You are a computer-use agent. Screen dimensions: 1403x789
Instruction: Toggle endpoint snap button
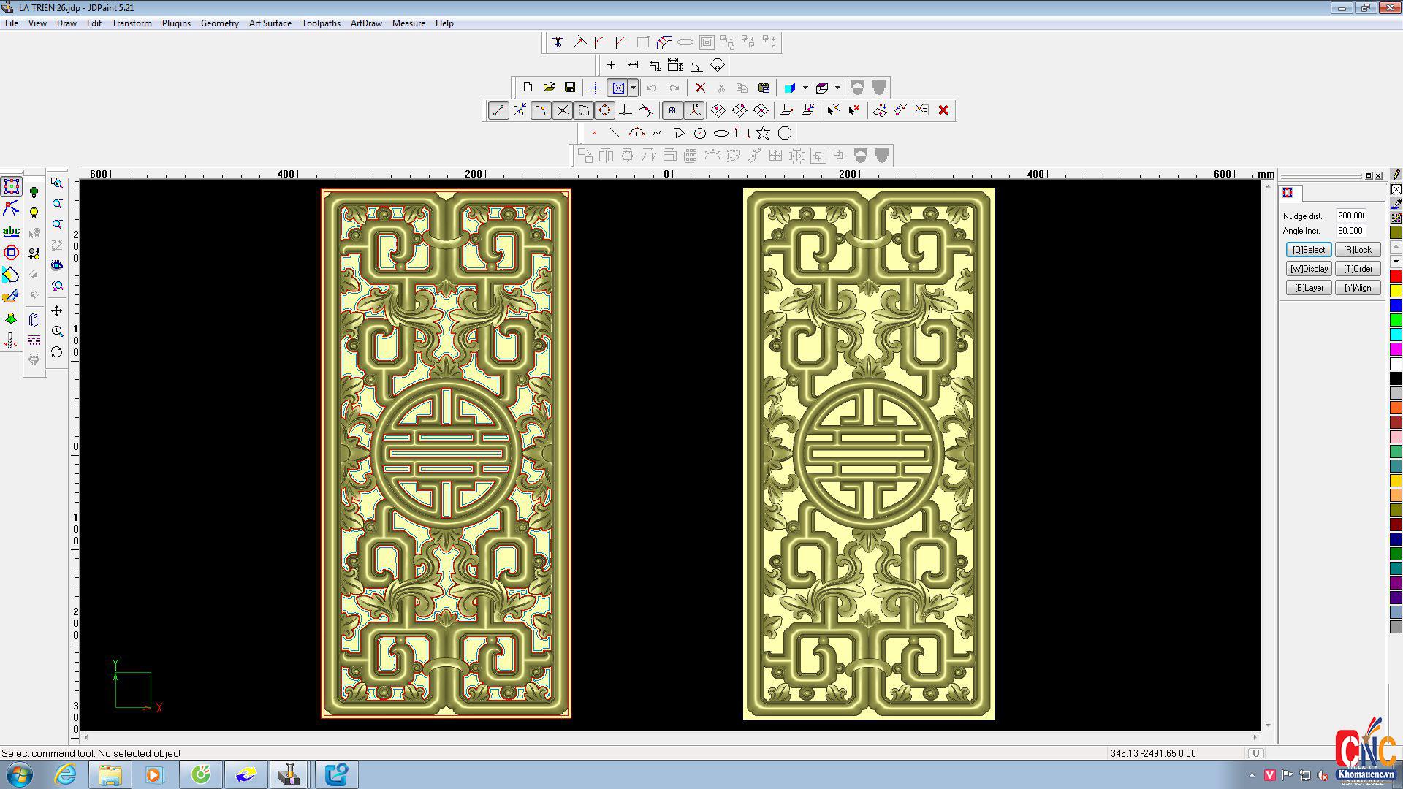tap(498, 110)
